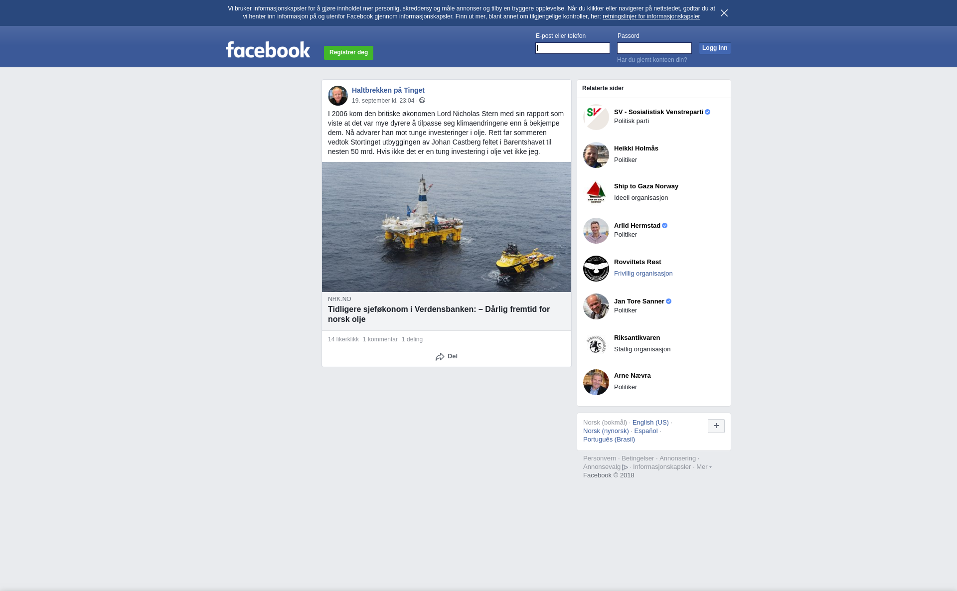
Task: Open Arne Nævra profile picture
Action: [596, 382]
